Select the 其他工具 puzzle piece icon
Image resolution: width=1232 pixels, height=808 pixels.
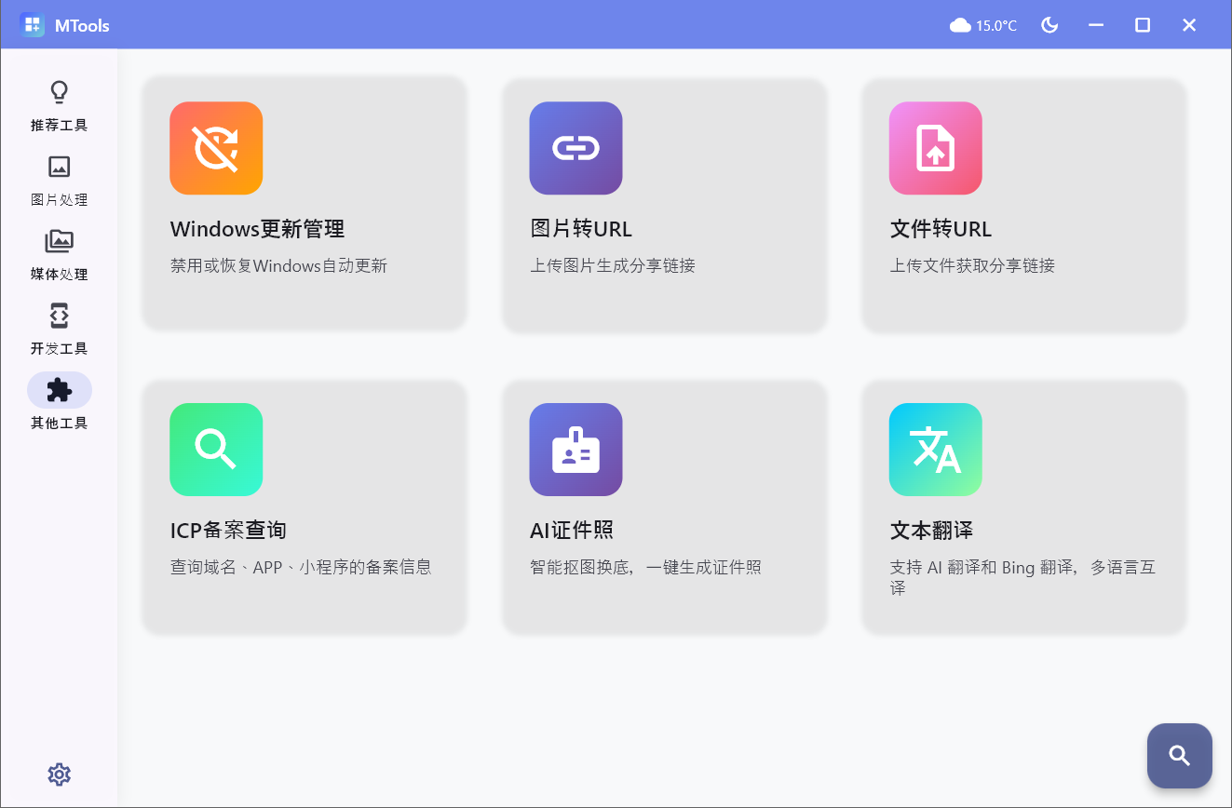click(59, 389)
